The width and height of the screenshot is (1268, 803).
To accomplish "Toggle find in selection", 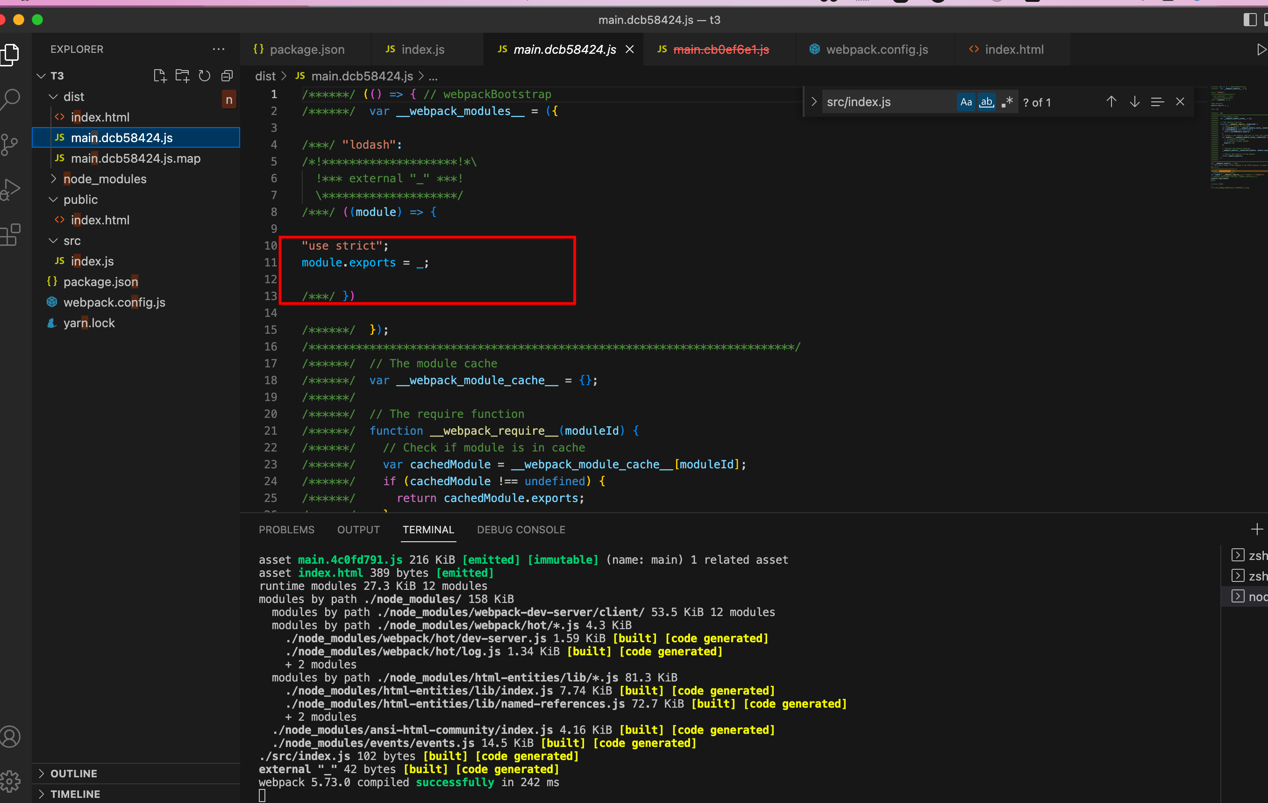I will coord(1157,102).
